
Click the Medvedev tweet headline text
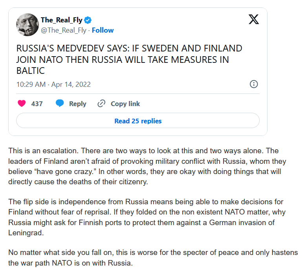pyautogui.click(x=129, y=60)
